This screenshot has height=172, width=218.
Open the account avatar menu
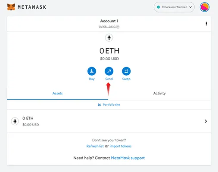[205, 7]
